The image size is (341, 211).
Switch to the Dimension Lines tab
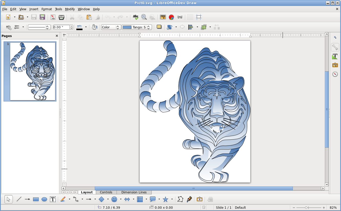[x=134, y=192]
